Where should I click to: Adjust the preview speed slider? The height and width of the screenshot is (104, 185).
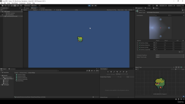click(x=176, y=69)
